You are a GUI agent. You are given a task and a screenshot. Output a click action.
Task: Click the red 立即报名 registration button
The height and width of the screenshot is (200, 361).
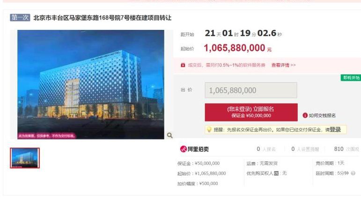251,112
